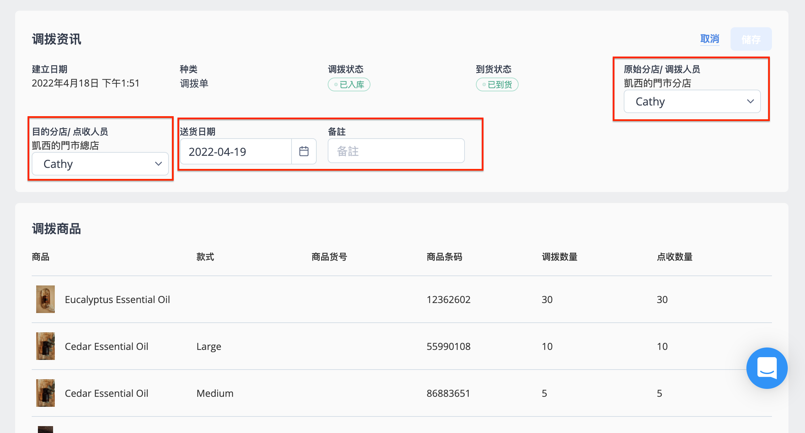Expand the 原始分店 Cathy staff dropdown

tap(692, 101)
